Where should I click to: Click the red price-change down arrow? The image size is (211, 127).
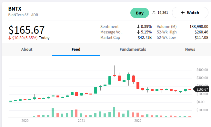[10, 38]
